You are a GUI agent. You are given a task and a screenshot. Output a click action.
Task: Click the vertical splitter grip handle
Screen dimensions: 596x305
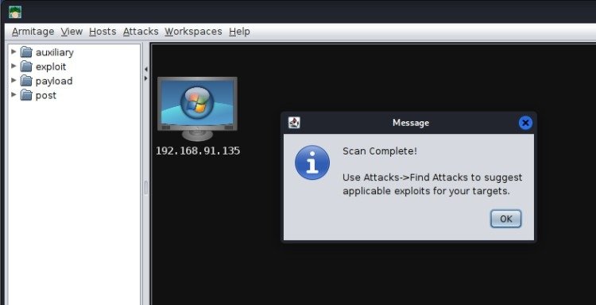click(x=146, y=188)
